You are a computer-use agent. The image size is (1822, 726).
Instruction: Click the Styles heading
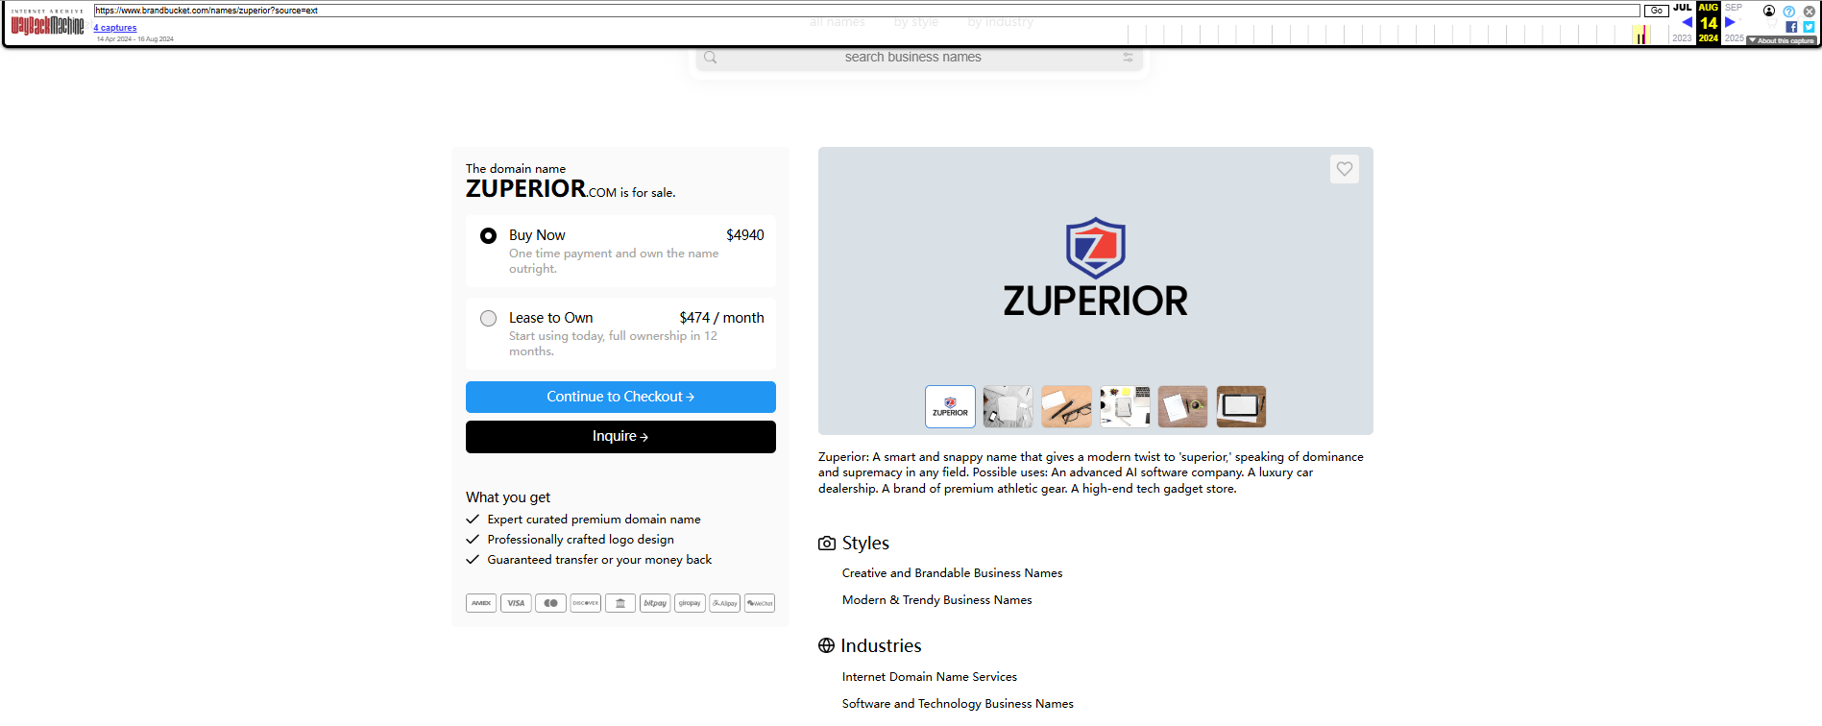pyautogui.click(x=865, y=544)
